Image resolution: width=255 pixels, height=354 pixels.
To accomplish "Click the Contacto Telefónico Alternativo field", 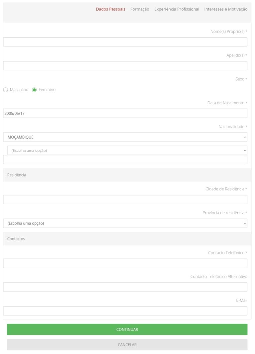I will 125,287.
